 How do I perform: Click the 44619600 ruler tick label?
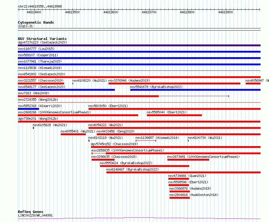(x=111, y=12)
